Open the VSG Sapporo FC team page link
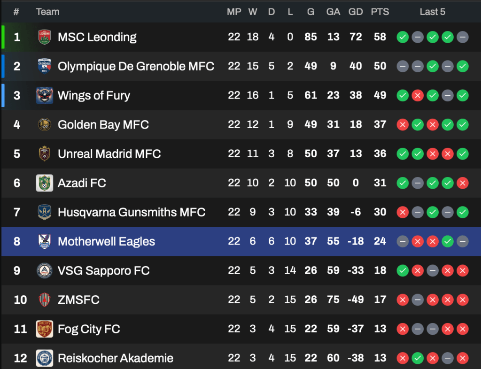481x369 pixels. (x=103, y=270)
